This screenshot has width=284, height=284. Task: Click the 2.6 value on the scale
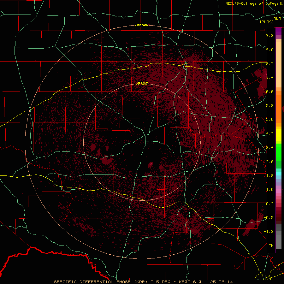270,162
